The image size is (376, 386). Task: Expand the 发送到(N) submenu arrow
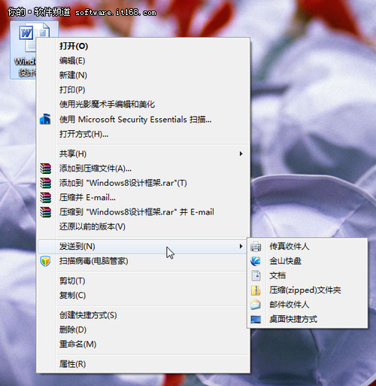point(241,246)
